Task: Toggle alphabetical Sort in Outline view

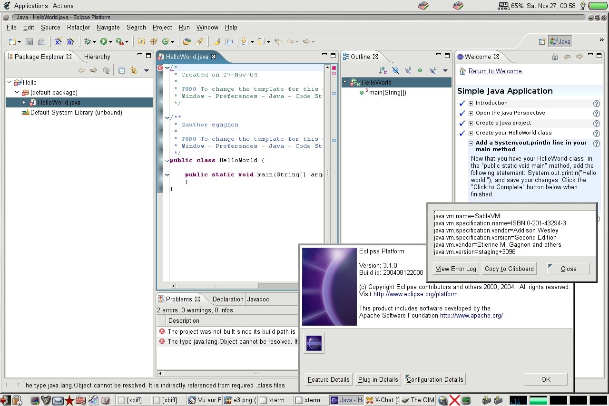Action: [x=383, y=71]
